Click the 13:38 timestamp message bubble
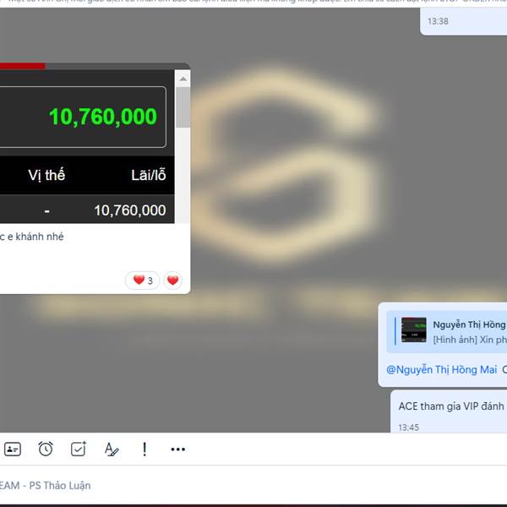The height and width of the screenshot is (507, 507). click(463, 21)
